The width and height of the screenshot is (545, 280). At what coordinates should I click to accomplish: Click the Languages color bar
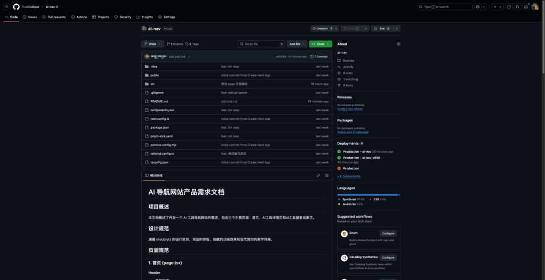(369, 195)
